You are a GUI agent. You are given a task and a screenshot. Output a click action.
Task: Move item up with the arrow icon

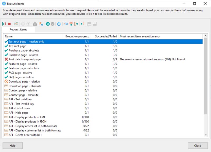(x=28, y=24)
